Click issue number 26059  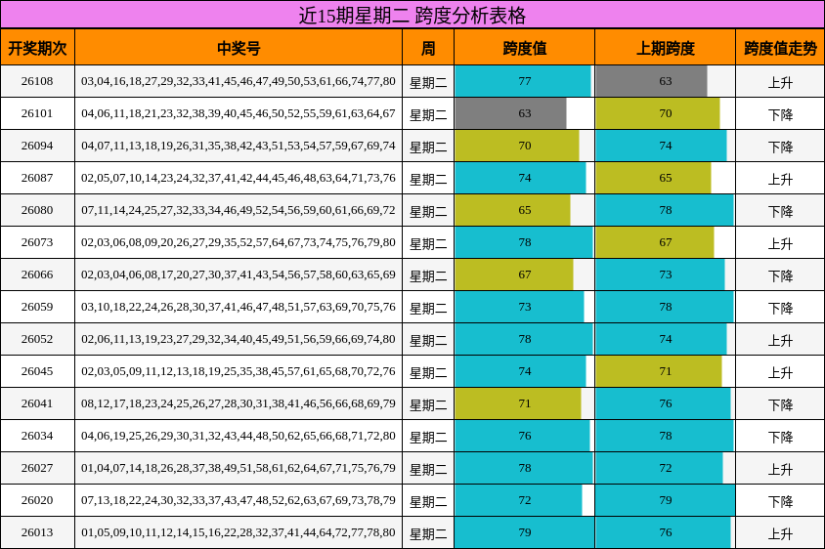point(37,307)
